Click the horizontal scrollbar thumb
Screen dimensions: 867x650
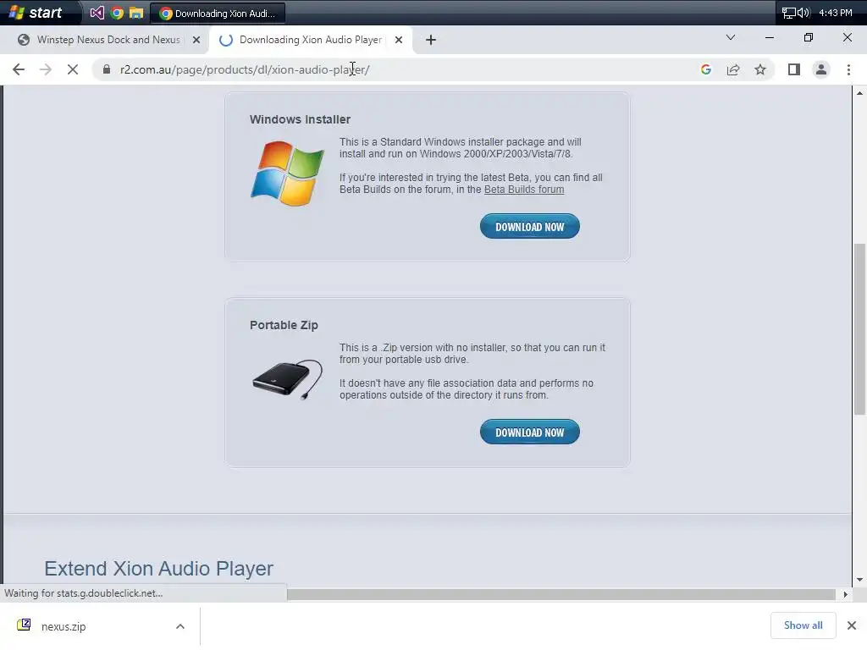coord(561,594)
